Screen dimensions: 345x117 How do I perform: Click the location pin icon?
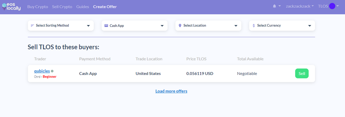coord(180,26)
